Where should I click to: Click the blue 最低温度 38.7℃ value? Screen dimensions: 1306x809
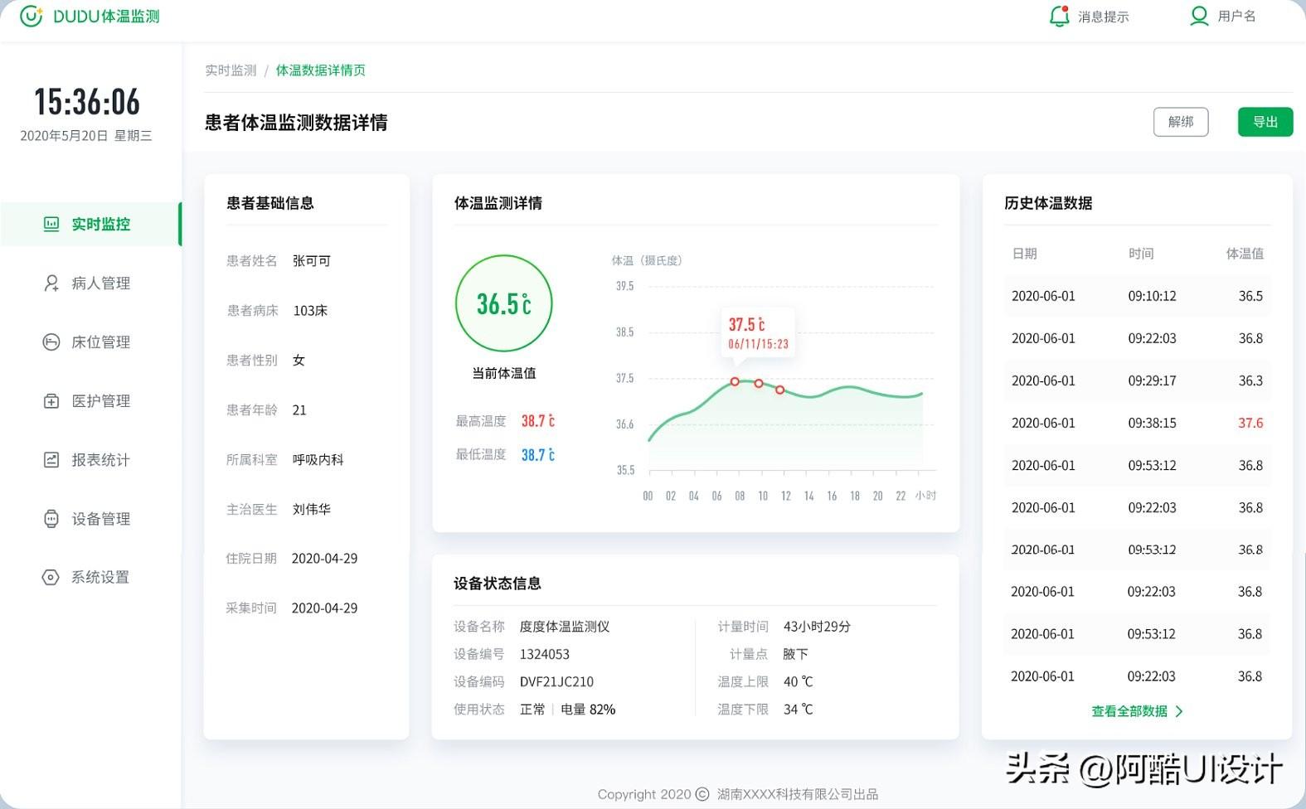click(538, 455)
